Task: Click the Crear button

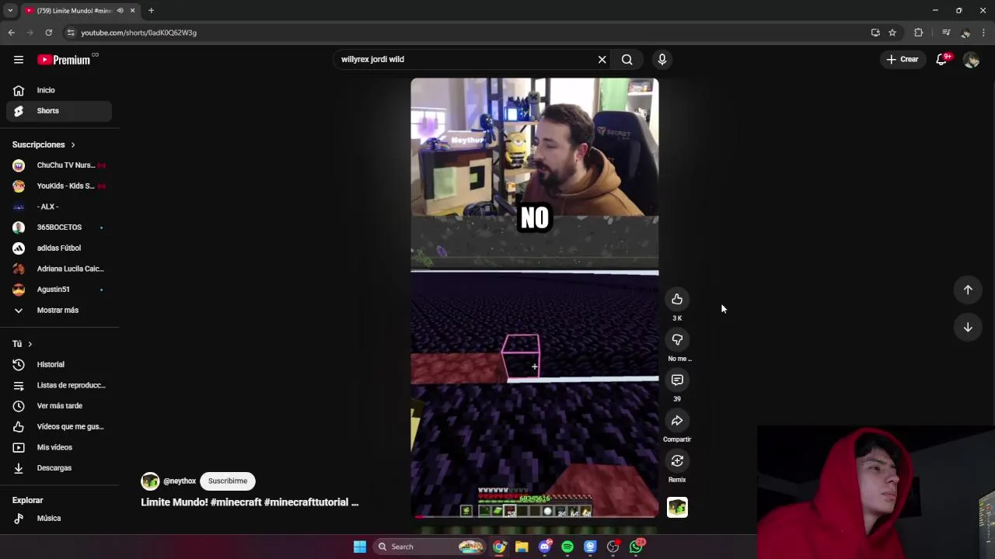Action: click(x=902, y=59)
